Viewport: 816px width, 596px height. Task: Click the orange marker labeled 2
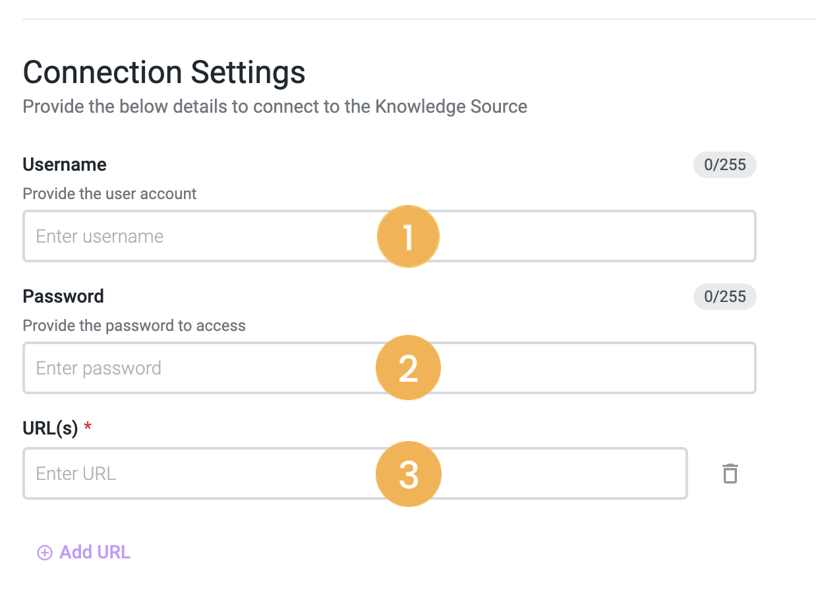(408, 367)
